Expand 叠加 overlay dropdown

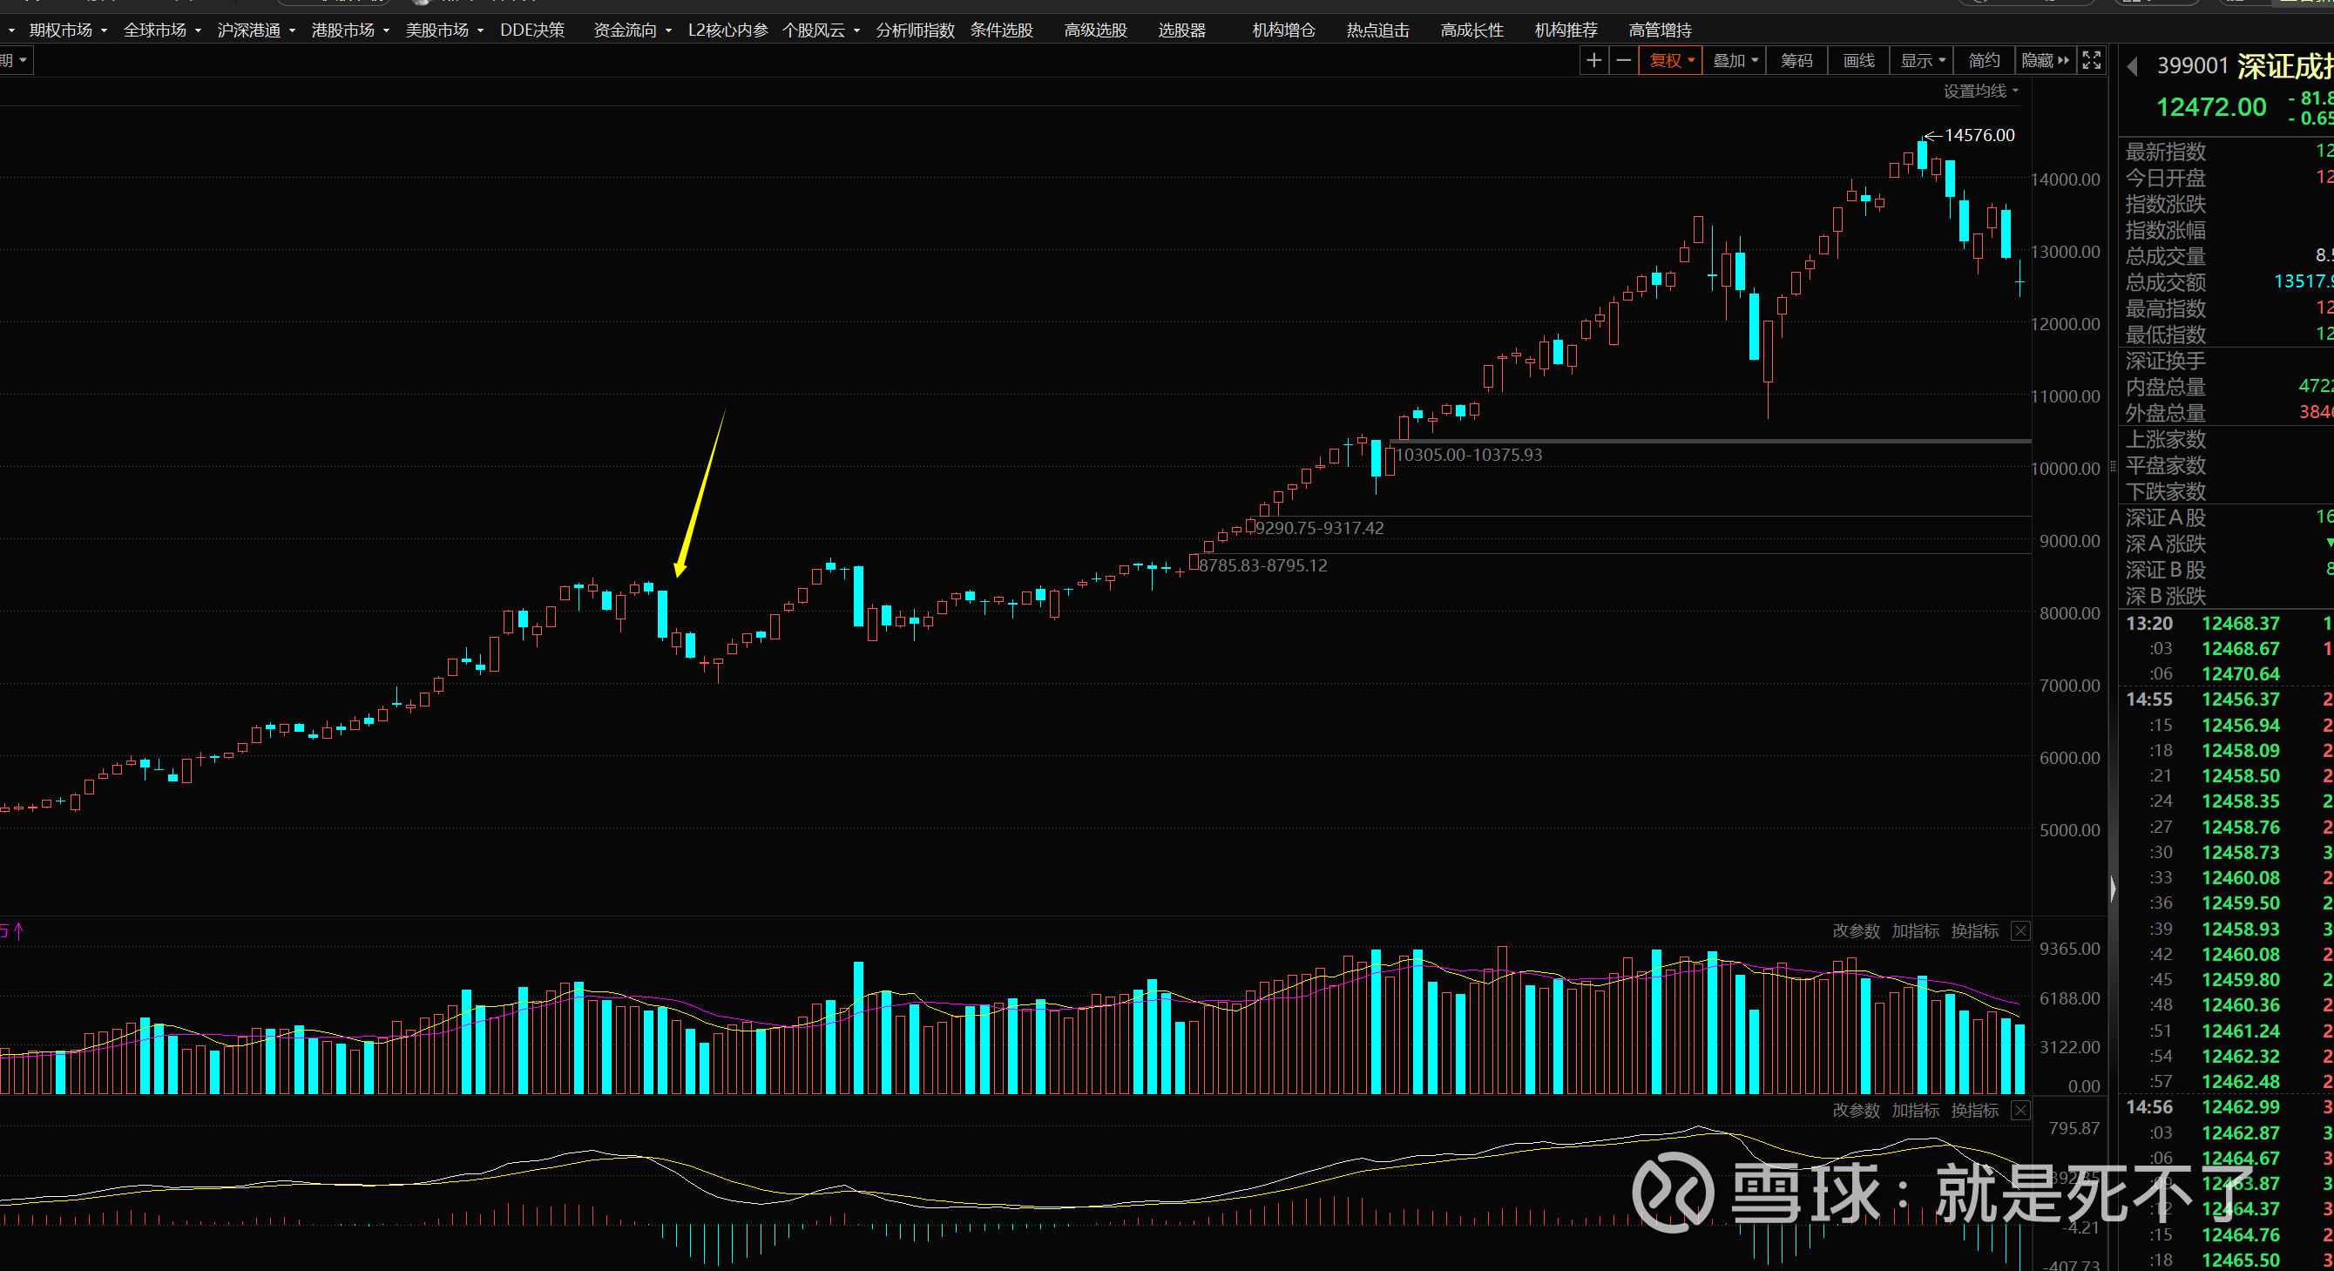pyautogui.click(x=1735, y=61)
